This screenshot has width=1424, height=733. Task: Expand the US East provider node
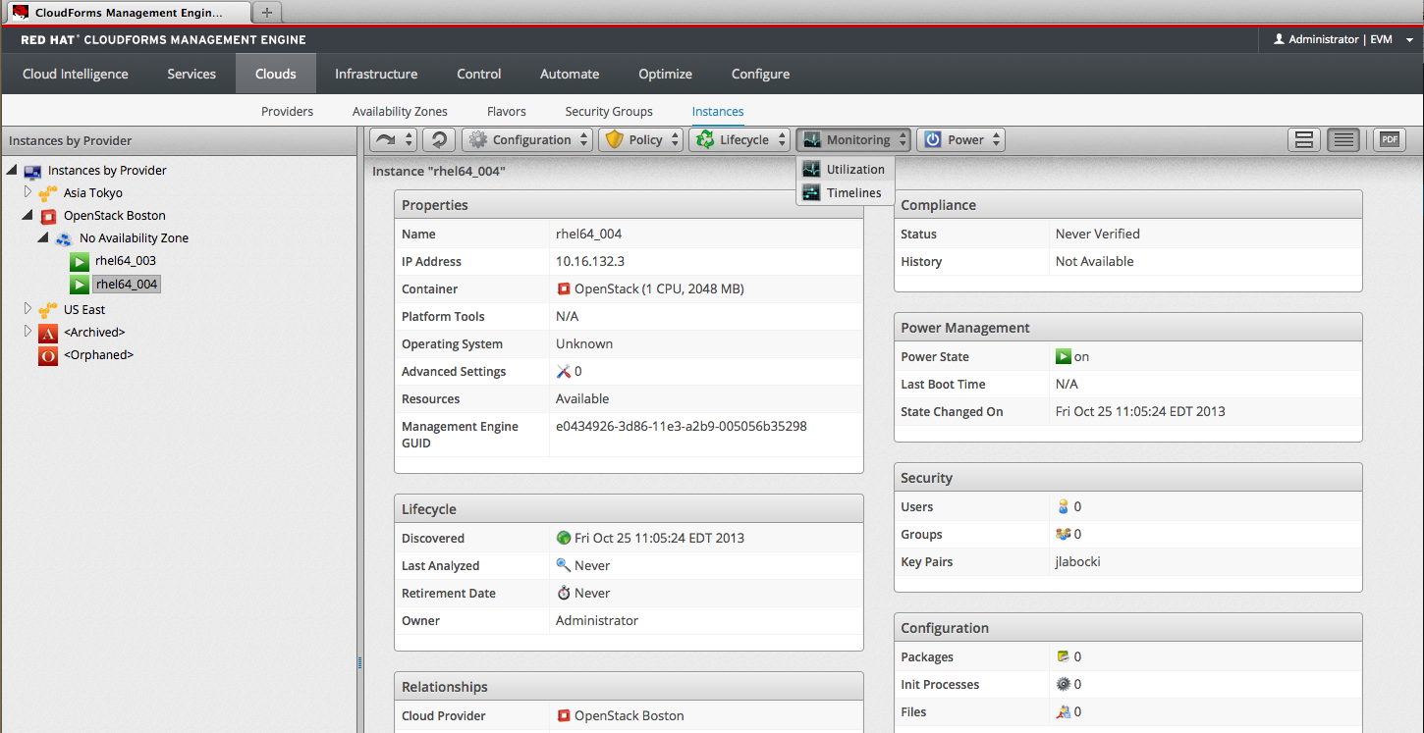(27, 309)
